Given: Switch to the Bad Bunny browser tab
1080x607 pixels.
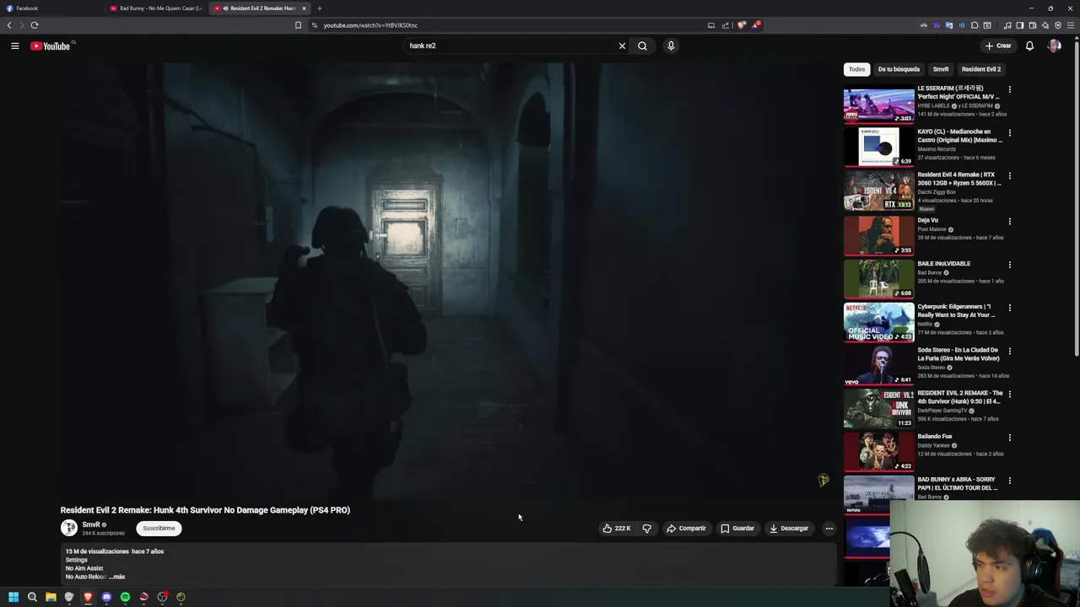Looking at the screenshot, I should point(156,8).
